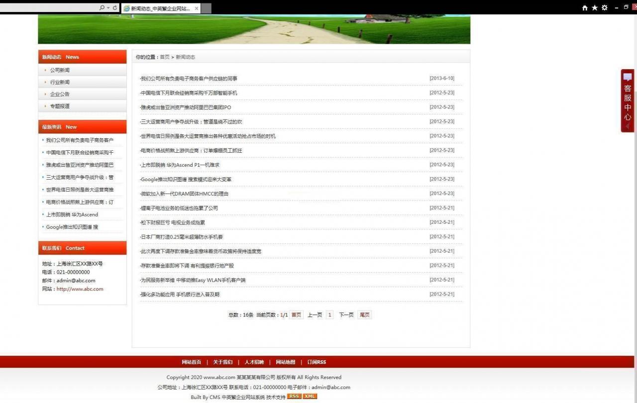637x403 pixels.
Task: Open a new blank tab
Action: coord(206,8)
